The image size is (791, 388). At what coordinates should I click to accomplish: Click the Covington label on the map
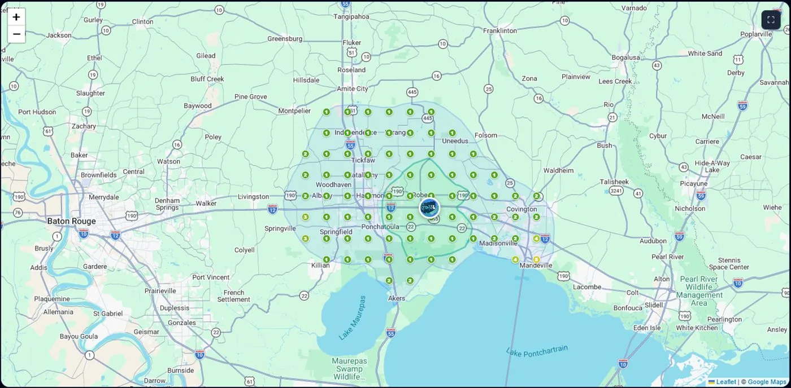521,209
